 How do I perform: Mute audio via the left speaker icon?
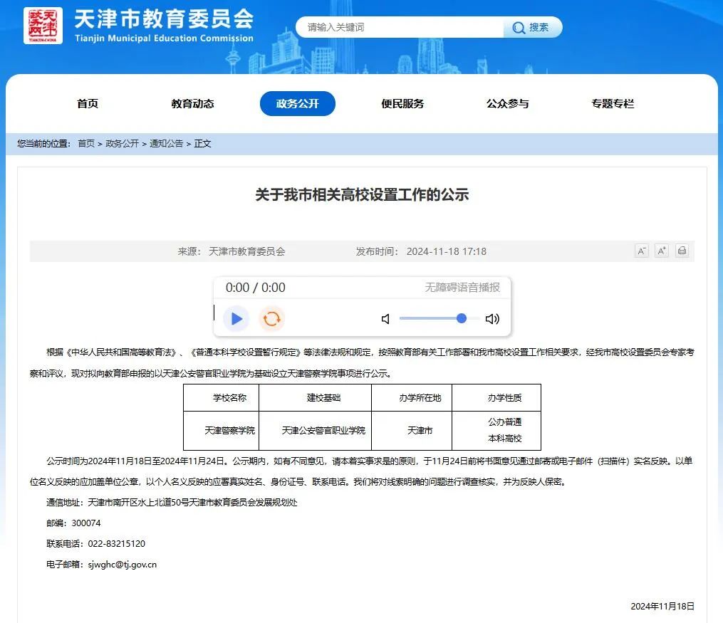385,318
